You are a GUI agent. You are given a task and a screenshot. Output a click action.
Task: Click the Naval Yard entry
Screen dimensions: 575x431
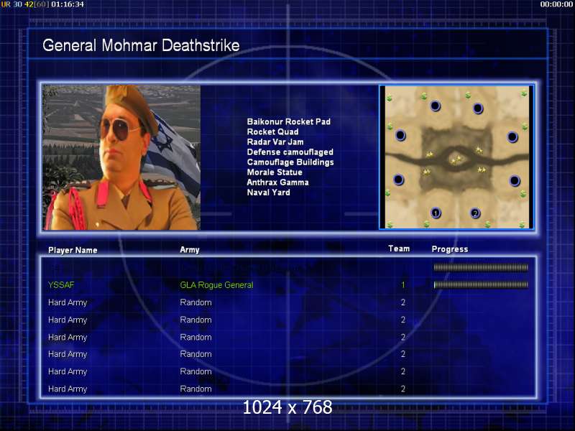tap(268, 193)
